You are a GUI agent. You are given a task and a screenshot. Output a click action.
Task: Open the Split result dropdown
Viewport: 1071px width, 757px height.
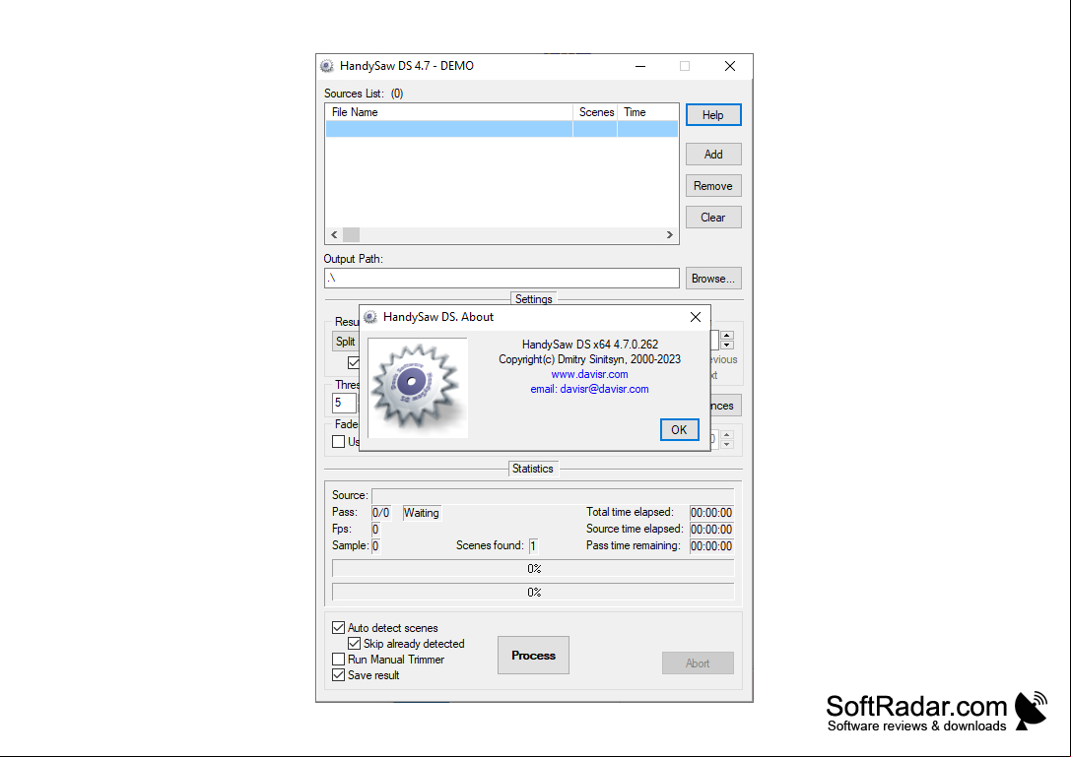click(x=346, y=342)
